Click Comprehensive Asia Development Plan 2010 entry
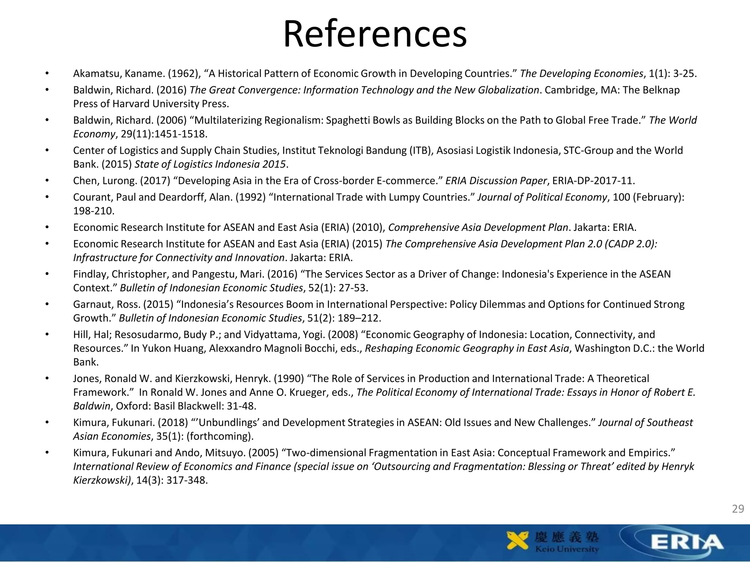 pos(354,228)
